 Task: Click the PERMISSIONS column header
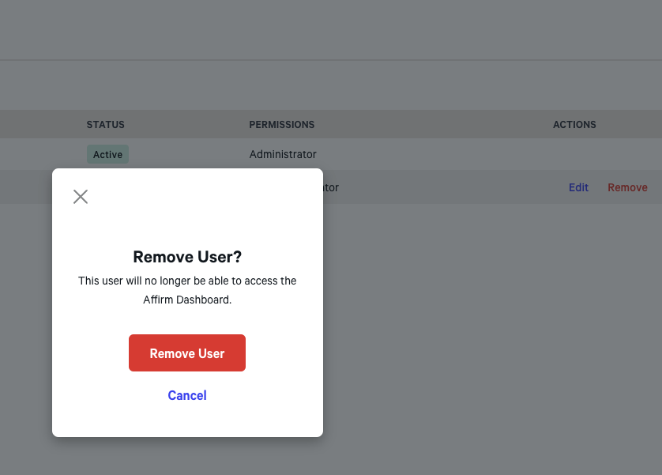point(282,124)
